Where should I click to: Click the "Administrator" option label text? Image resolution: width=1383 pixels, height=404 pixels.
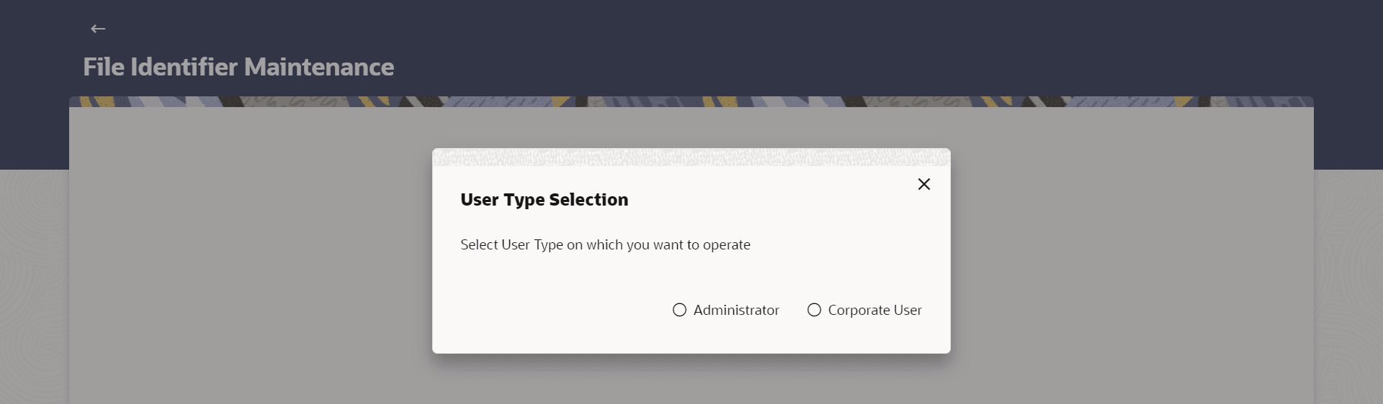point(736,310)
